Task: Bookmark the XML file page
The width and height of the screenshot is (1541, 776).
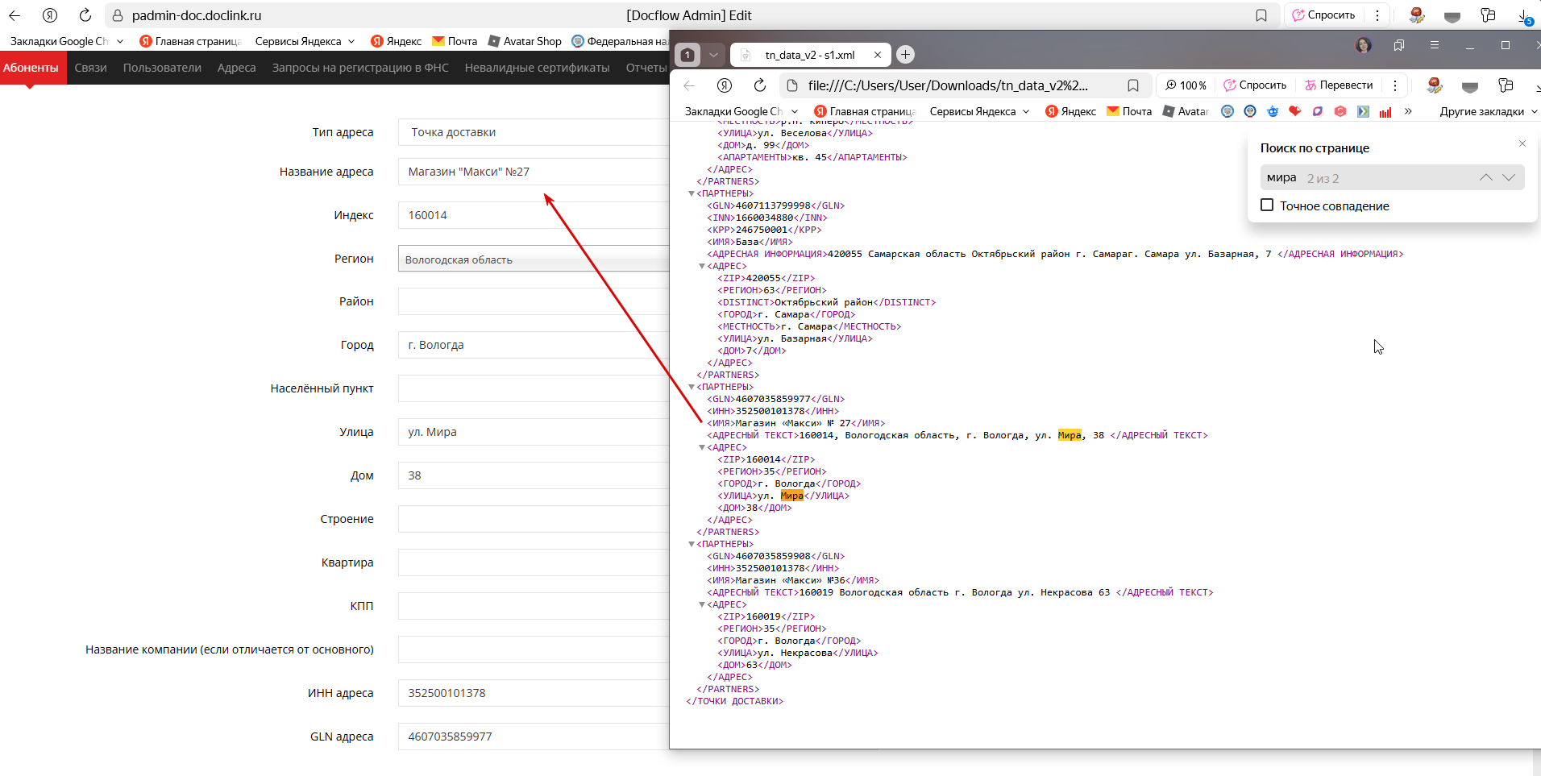Action: [x=1133, y=85]
